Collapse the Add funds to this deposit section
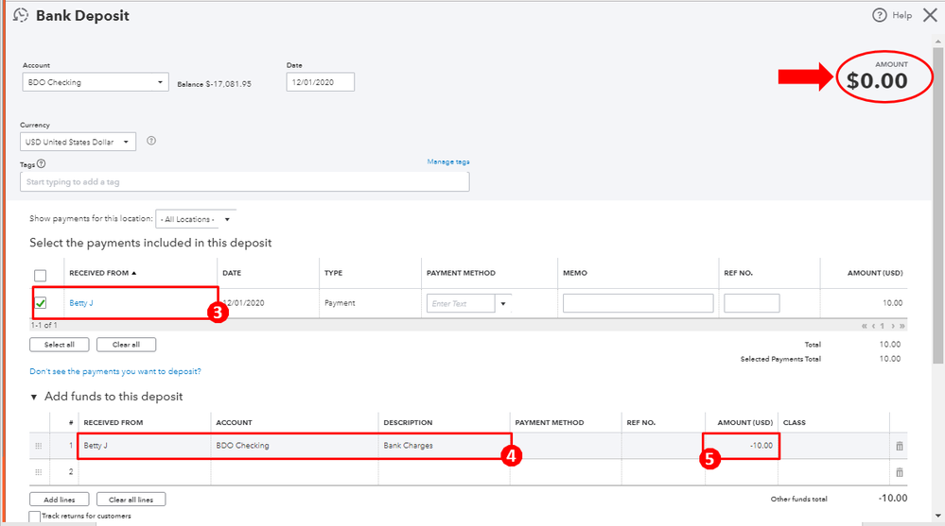The height and width of the screenshot is (526, 945). point(35,397)
